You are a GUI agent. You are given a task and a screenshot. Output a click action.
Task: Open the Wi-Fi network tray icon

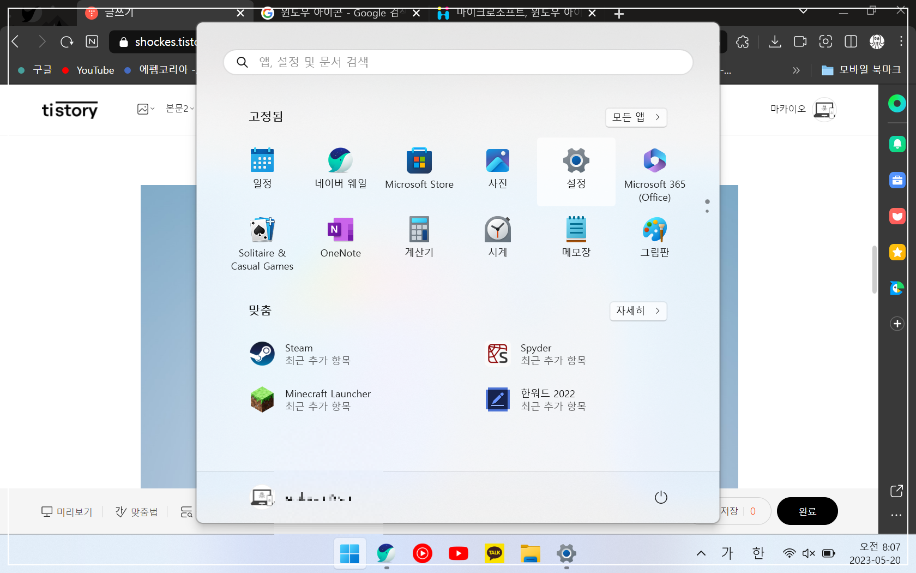(789, 553)
